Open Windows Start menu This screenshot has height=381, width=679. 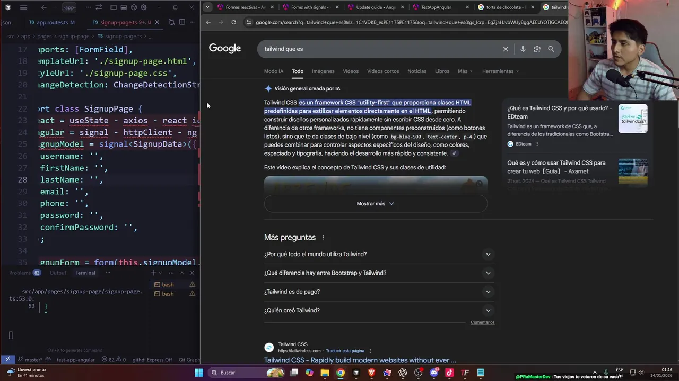coord(199,373)
